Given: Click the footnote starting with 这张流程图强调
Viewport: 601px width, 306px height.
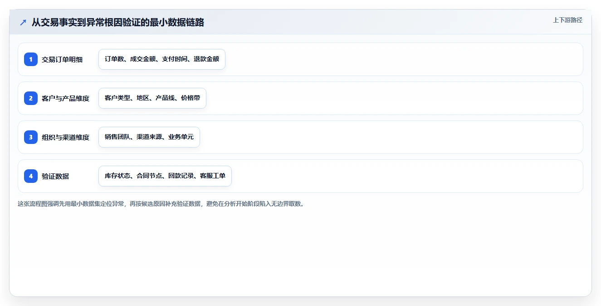Looking at the screenshot, I should [x=161, y=204].
